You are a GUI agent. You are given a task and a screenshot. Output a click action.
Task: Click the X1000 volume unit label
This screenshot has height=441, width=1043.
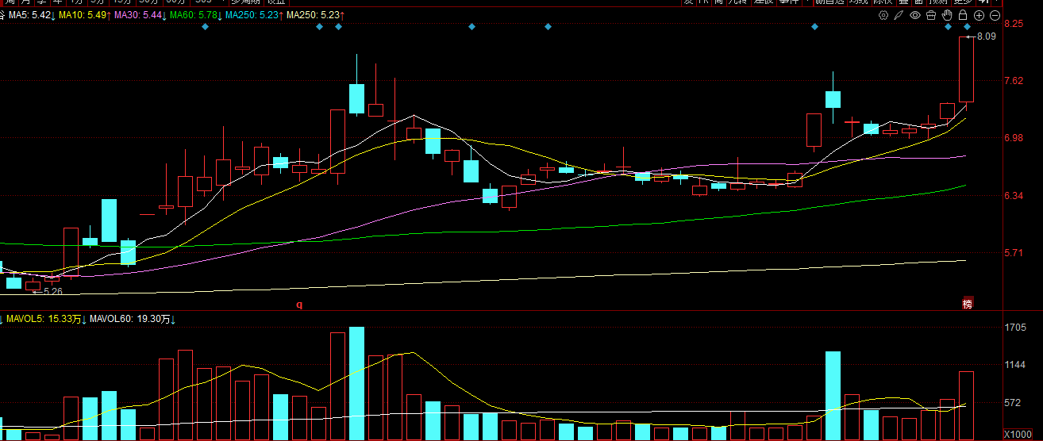(1018, 435)
